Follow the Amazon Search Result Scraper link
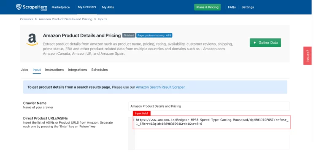The width and height of the screenshot is (314, 154). click(161, 87)
